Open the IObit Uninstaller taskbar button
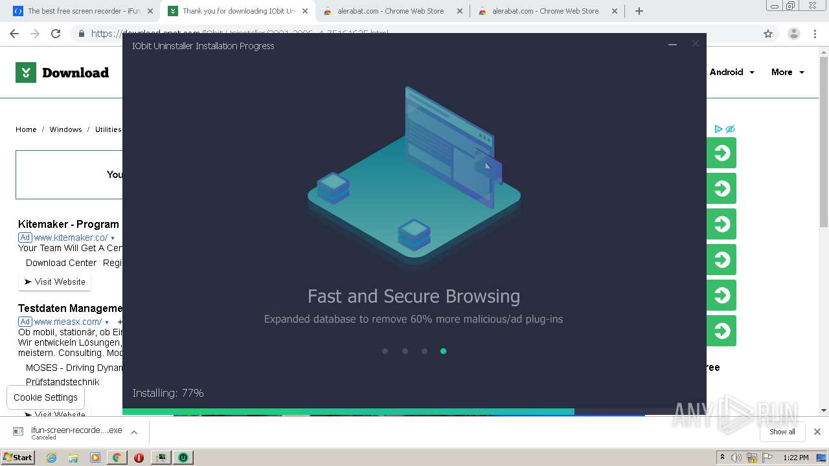The height and width of the screenshot is (466, 829). pyautogui.click(x=183, y=458)
